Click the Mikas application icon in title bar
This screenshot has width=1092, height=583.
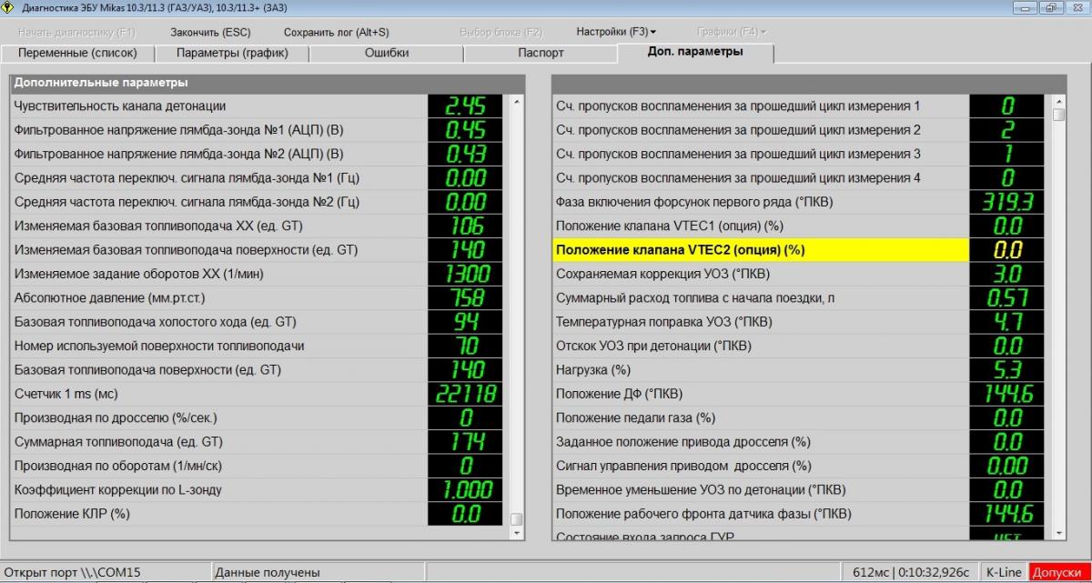click(10, 8)
